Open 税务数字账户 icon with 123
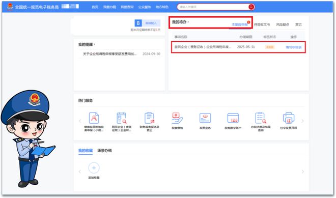Viewport: 336px width, 198px height. pyautogui.click(x=233, y=118)
